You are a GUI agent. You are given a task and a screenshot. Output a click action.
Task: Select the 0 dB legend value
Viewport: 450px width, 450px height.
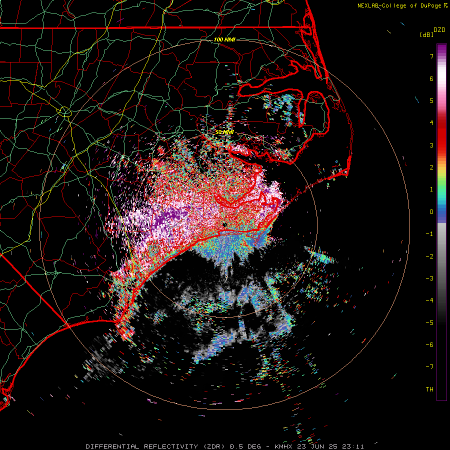(431, 212)
